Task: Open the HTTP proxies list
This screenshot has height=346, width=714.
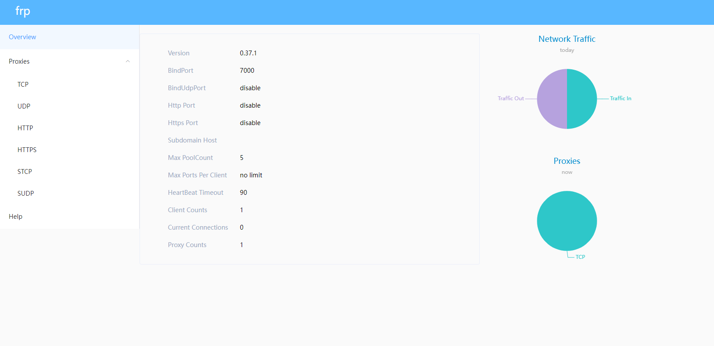Action: (69, 128)
